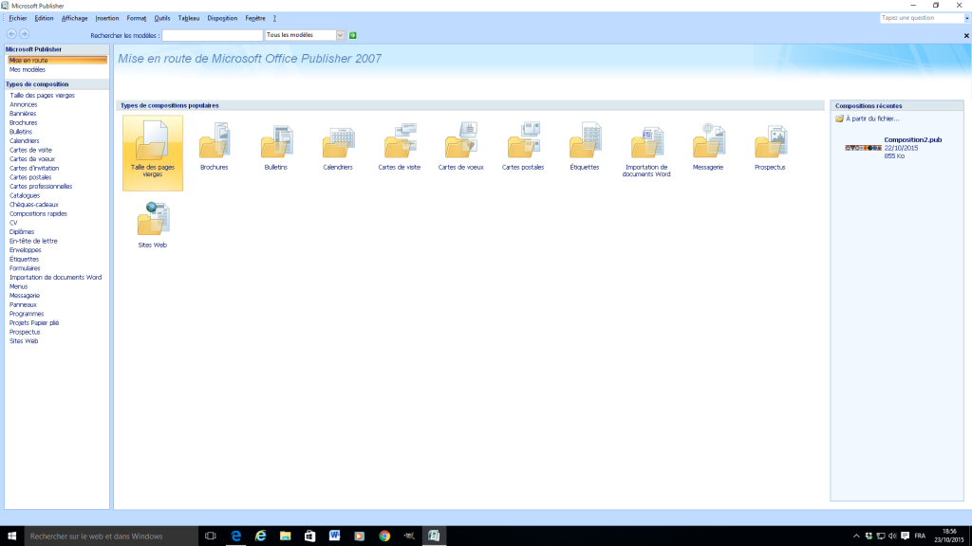972x546 pixels.
Task: Open the volume control in the tray
Action: click(x=892, y=537)
